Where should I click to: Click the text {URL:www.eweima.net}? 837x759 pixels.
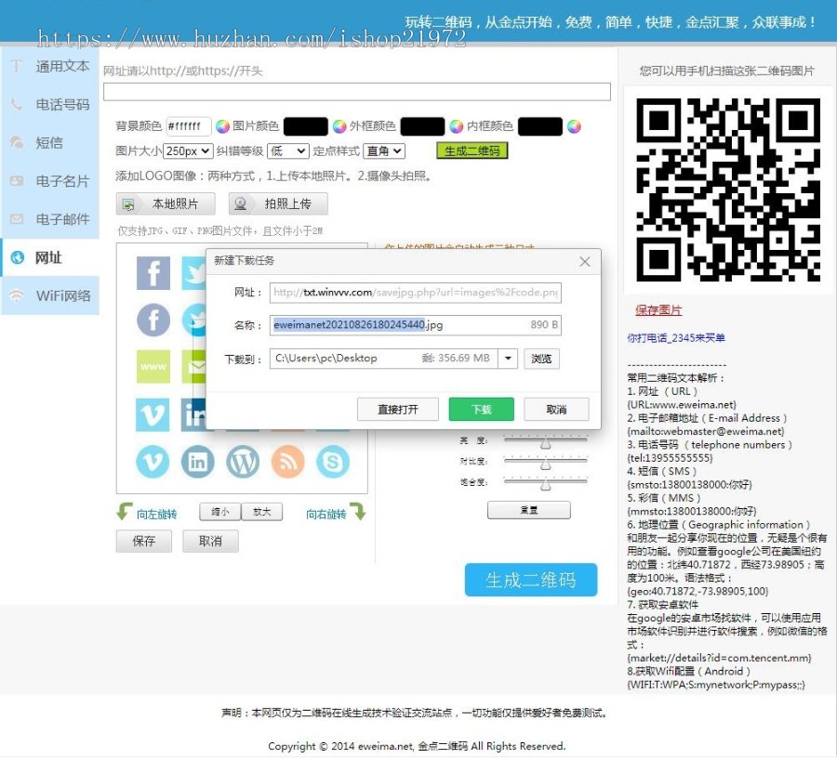(x=682, y=404)
